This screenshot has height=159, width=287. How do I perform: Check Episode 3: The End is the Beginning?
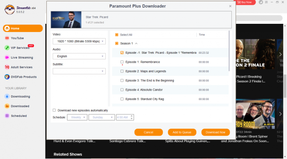tap(122, 80)
